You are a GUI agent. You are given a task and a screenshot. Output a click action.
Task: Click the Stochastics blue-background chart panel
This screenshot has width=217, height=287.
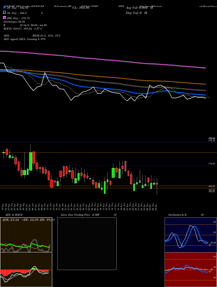pos(191,235)
